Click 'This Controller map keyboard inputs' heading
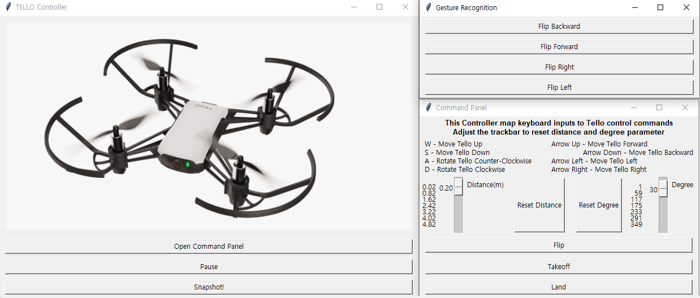Image resolution: width=700 pixels, height=298 pixels. click(559, 123)
